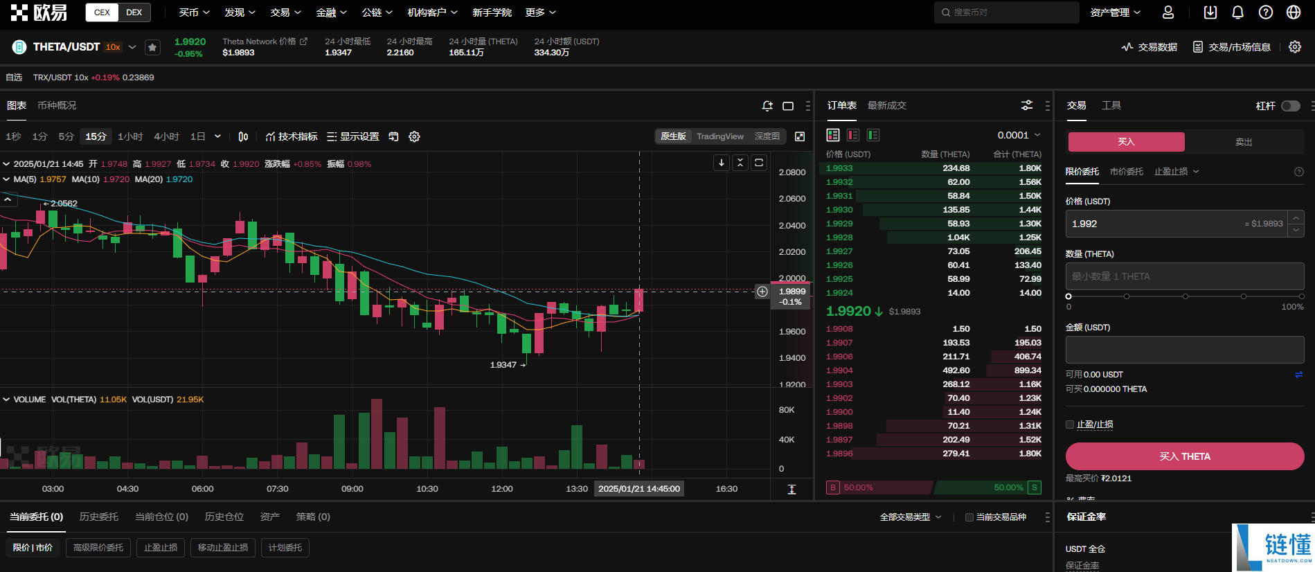Open the 全部交易类型 dropdown
The height and width of the screenshot is (572, 1315).
[911, 517]
